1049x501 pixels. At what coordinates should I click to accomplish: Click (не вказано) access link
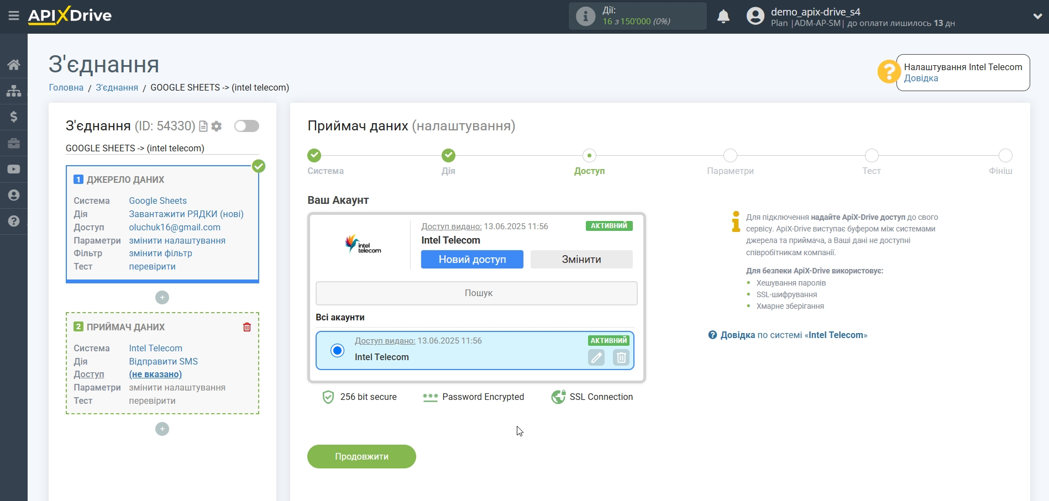pos(155,374)
